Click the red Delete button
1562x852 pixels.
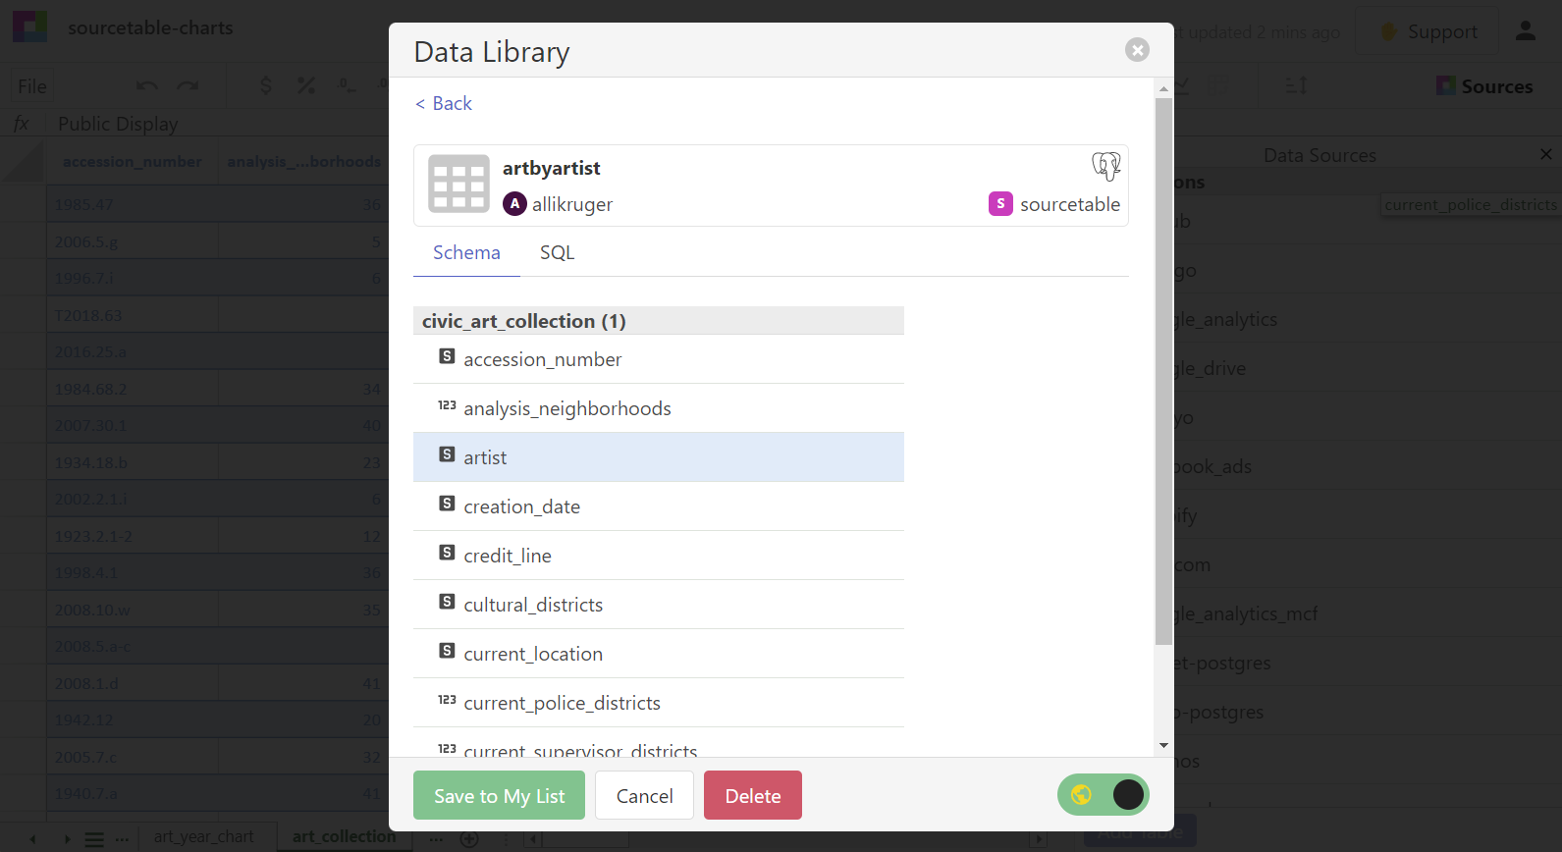pyautogui.click(x=753, y=795)
